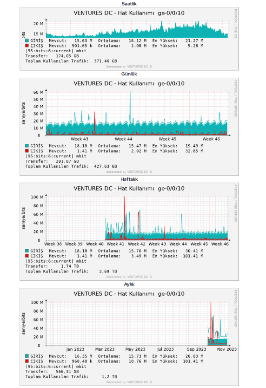Click the ÇIKIŞ Ortalama value '10.76 M'
266x388 pixels.
[138, 361]
